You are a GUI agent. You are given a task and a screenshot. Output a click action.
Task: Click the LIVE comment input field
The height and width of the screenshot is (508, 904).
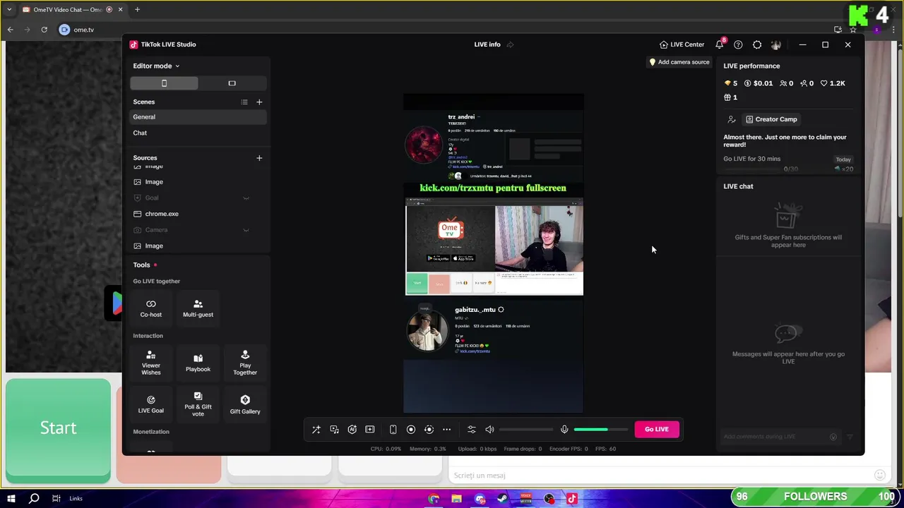click(774, 437)
